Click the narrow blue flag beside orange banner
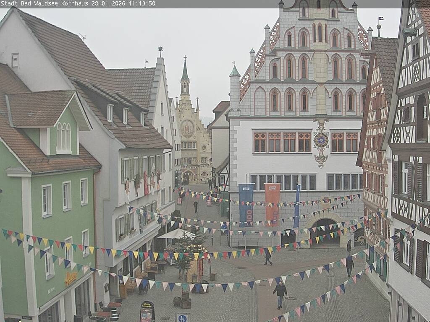Viewport: 430px width, 322px height. click(297, 206)
